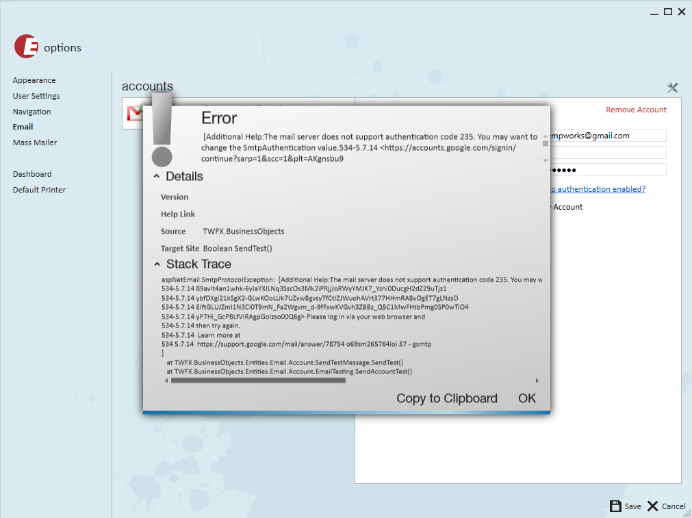Click the 'Boolean SendTest()' target site value
Screen dimensions: 692x518
click(238, 249)
